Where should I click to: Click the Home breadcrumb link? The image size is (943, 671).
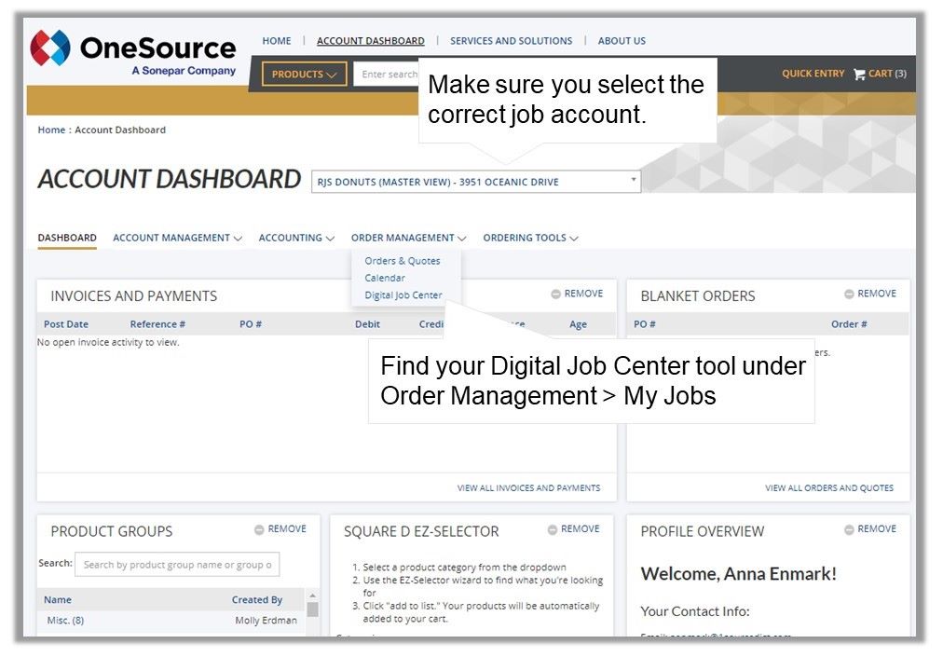51,130
